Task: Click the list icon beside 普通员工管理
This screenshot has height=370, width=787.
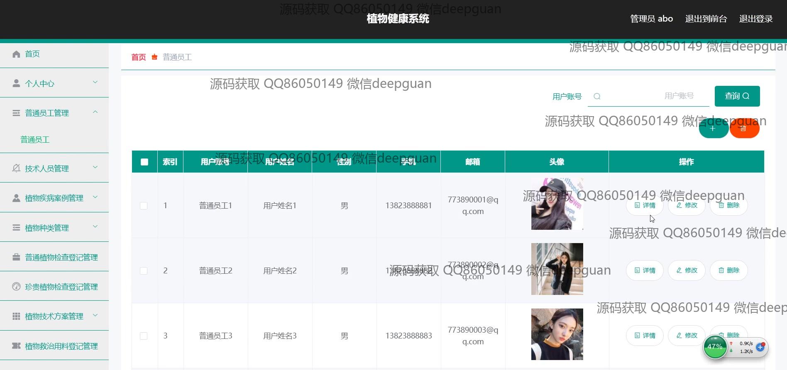Action: pos(16,113)
